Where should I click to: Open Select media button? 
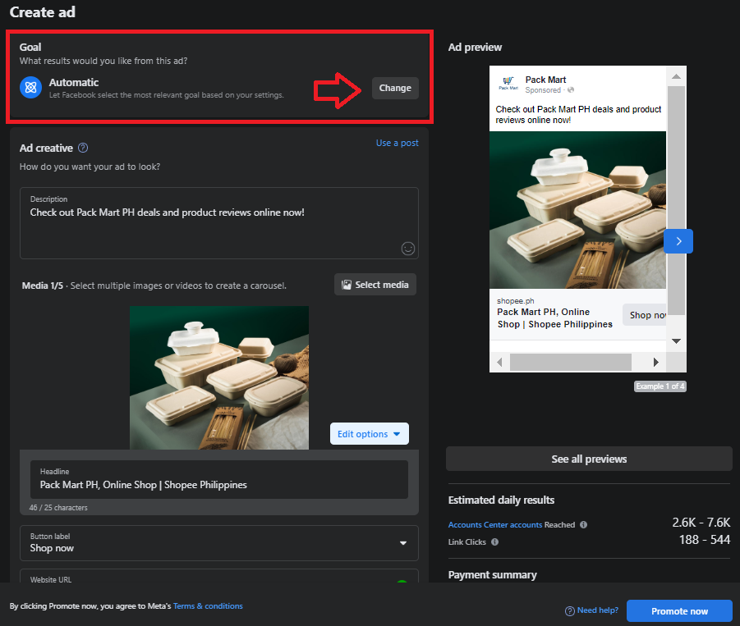(x=375, y=285)
